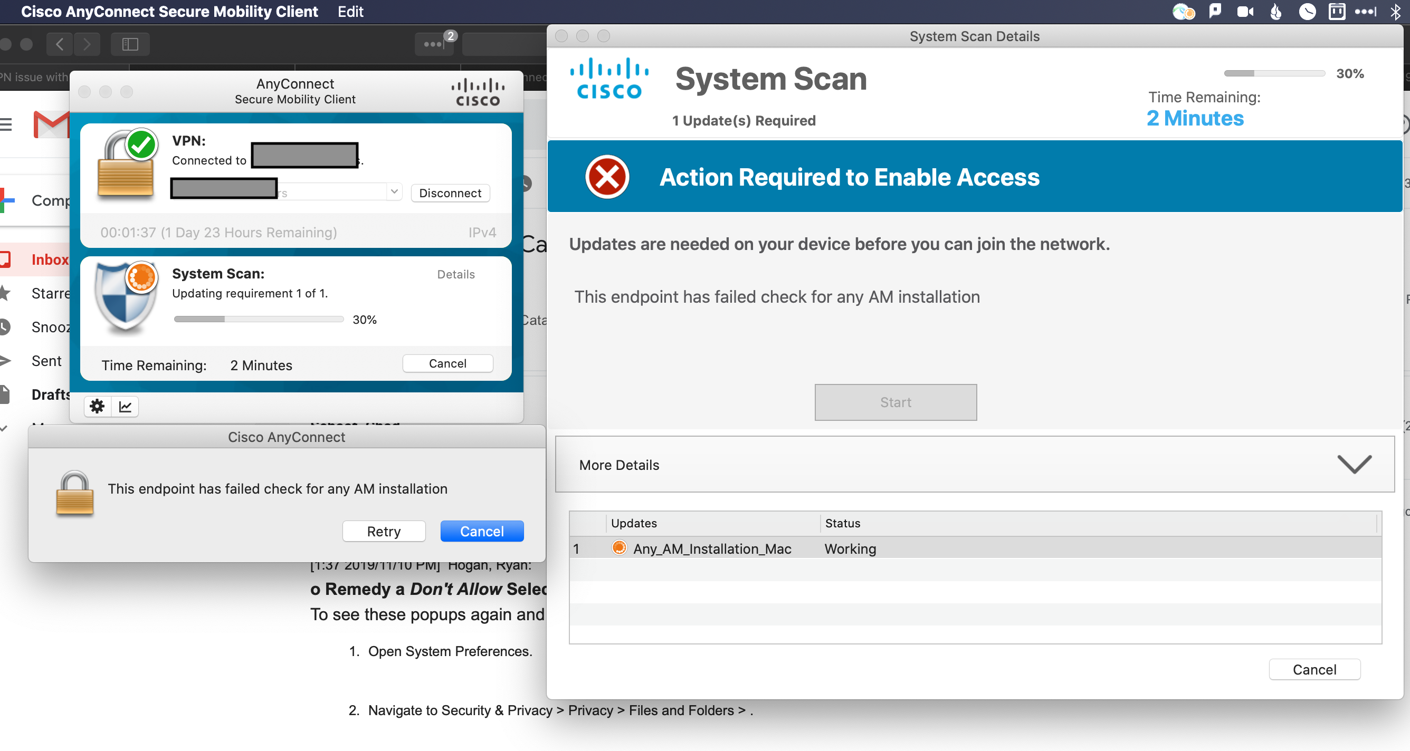The height and width of the screenshot is (751, 1410).
Task: Click the statistics chart icon in AnyConnect
Action: tap(125, 406)
